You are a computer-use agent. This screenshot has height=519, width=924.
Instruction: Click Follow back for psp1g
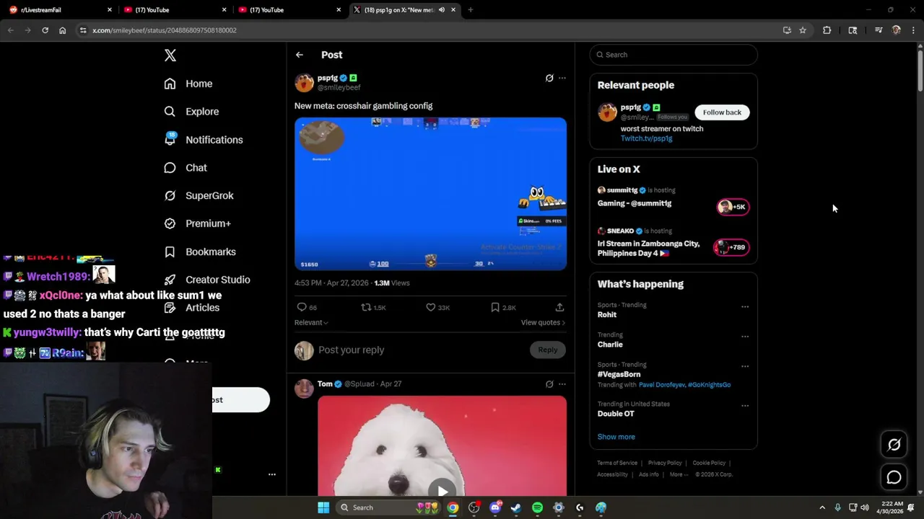[722, 112]
